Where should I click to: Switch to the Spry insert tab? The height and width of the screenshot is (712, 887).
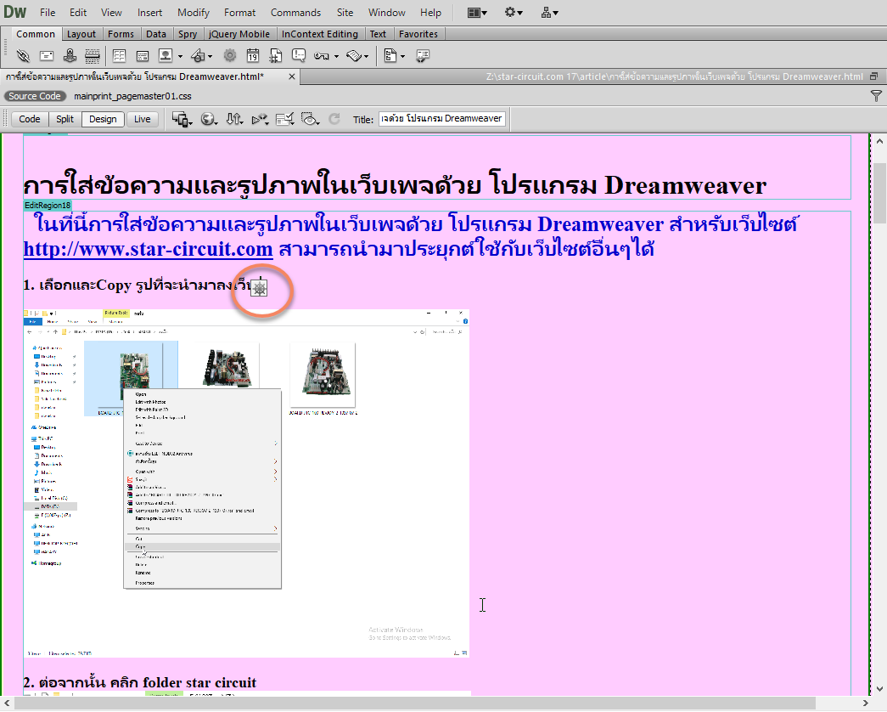(188, 34)
